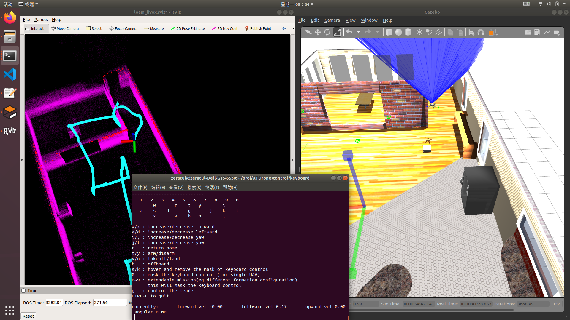Take a Gazebo screenshot with camera icon
Viewport: 570px width, 320px height.
(x=528, y=32)
